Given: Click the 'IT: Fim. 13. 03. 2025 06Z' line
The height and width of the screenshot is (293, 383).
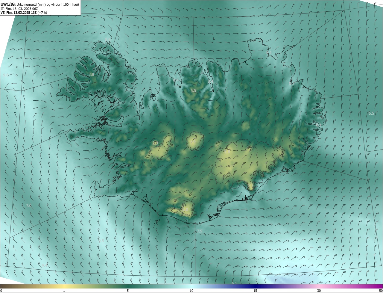Looking at the screenshot, I should click(x=19, y=8).
